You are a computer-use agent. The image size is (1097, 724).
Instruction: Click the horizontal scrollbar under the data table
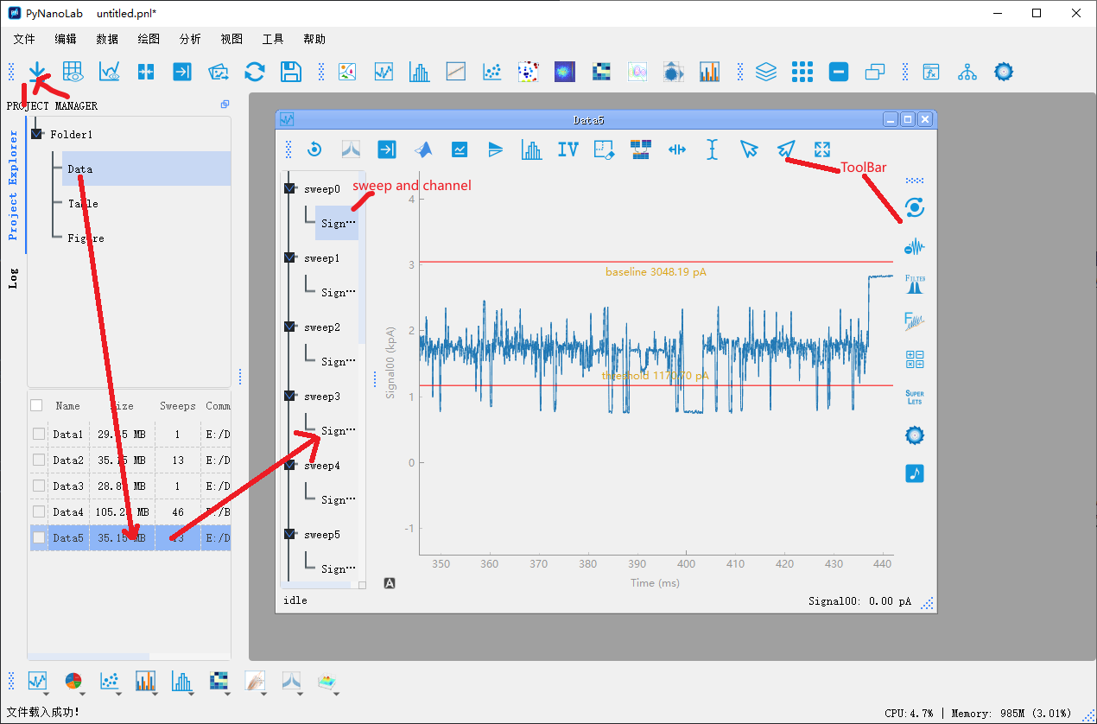point(89,657)
